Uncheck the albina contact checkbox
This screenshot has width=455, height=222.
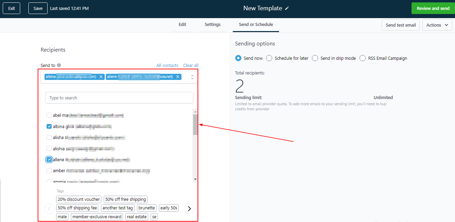coord(49,126)
